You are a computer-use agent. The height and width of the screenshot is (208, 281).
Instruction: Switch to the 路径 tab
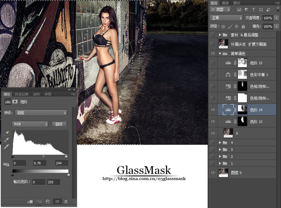coord(237,3)
